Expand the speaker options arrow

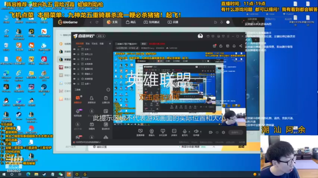[x=201, y=132]
